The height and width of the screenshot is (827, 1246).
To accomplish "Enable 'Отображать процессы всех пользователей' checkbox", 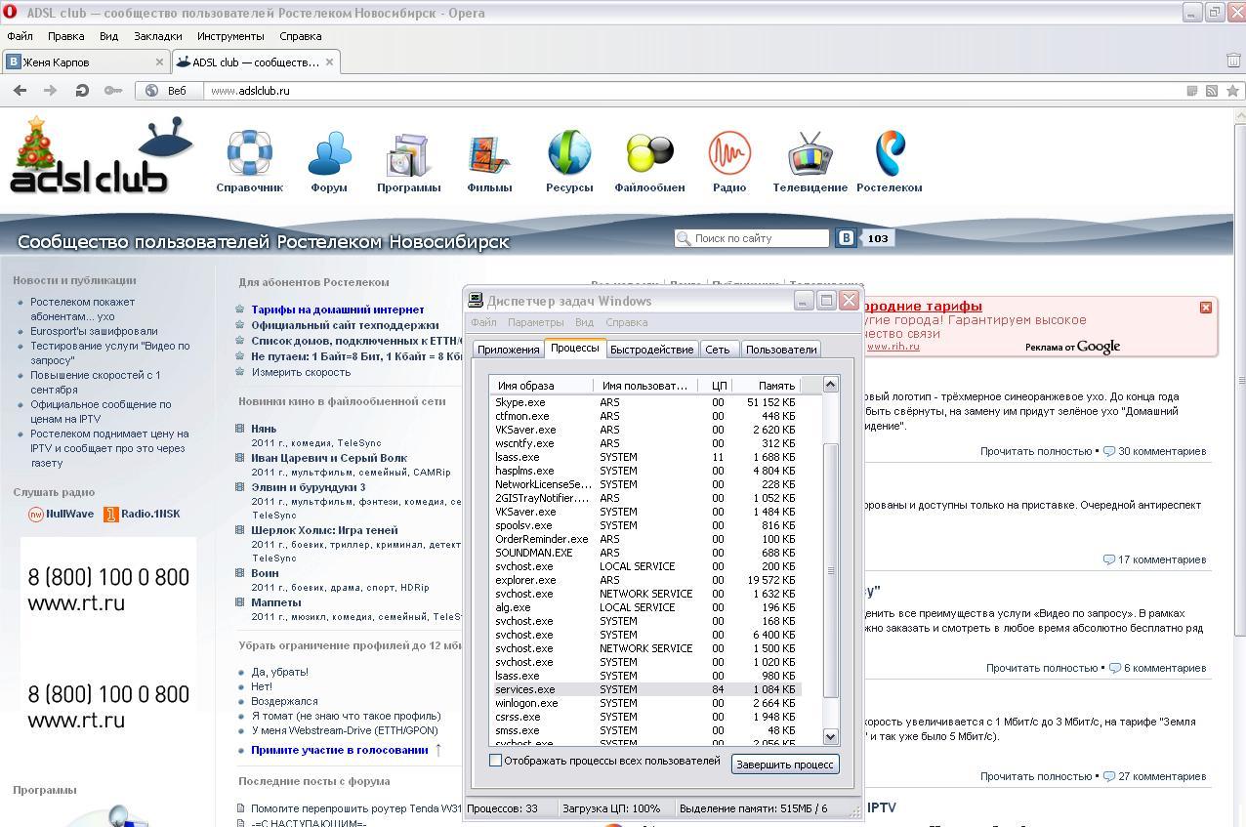I will (x=496, y=761).
